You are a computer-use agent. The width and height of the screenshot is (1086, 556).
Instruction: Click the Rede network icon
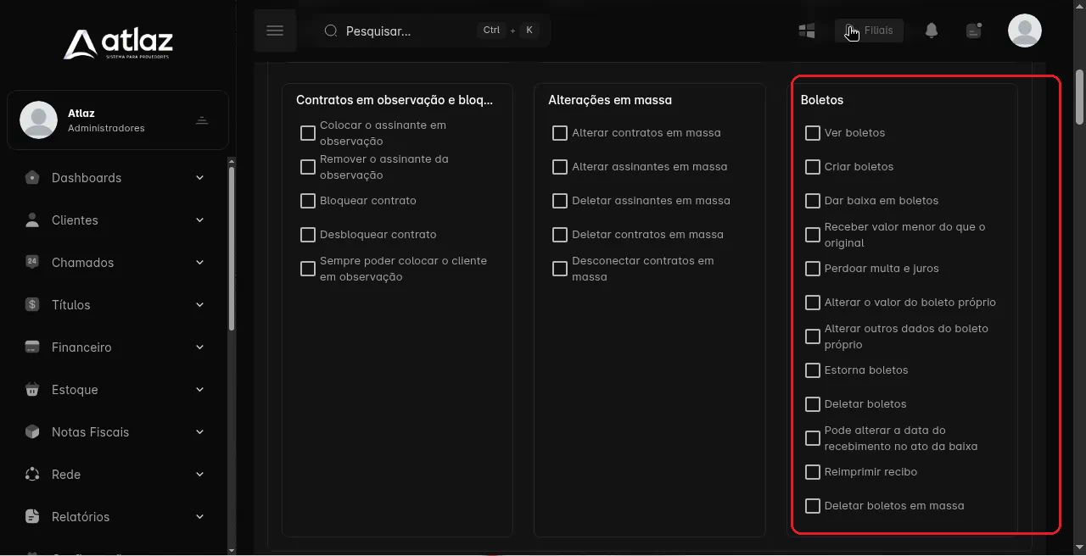coord(32,474)
